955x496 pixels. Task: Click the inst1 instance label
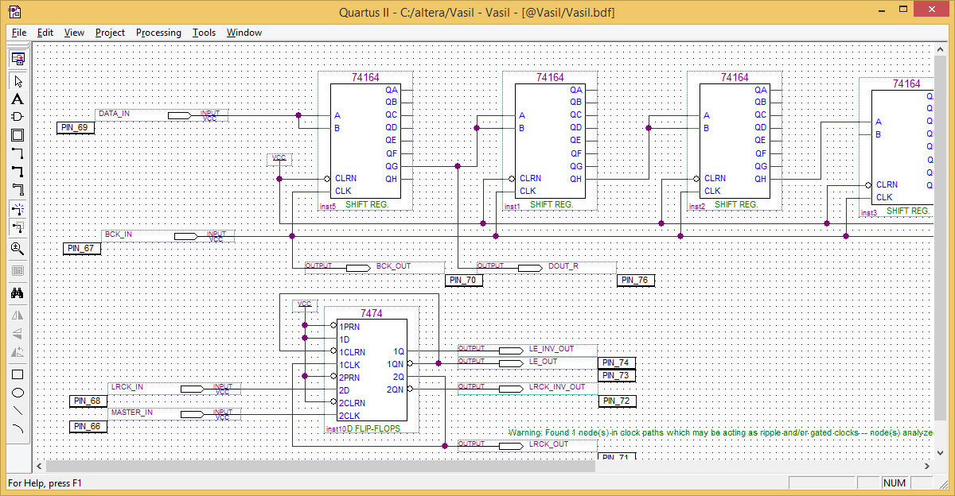513,207
